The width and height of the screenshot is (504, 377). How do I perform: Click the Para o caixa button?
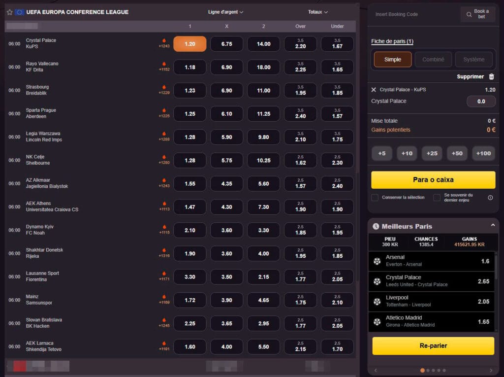click(433, 180)
